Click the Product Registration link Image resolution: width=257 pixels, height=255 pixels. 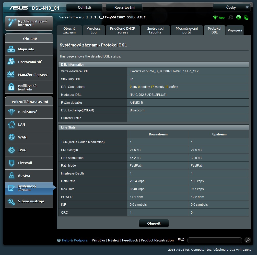[157, 240]
